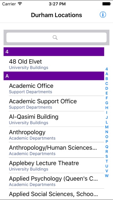Select the Academic Office row
This screenshot has width=113, height=200.
[54, 88]
